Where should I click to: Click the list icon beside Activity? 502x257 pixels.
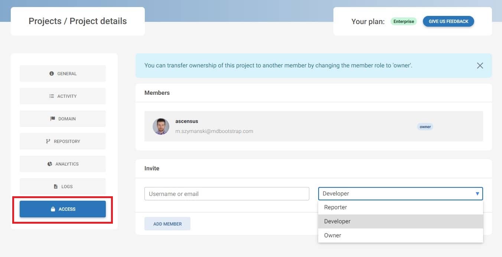[52, 96]
